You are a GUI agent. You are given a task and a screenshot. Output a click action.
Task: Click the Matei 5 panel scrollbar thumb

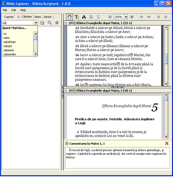pyautogui.click(x=166, y=99)
